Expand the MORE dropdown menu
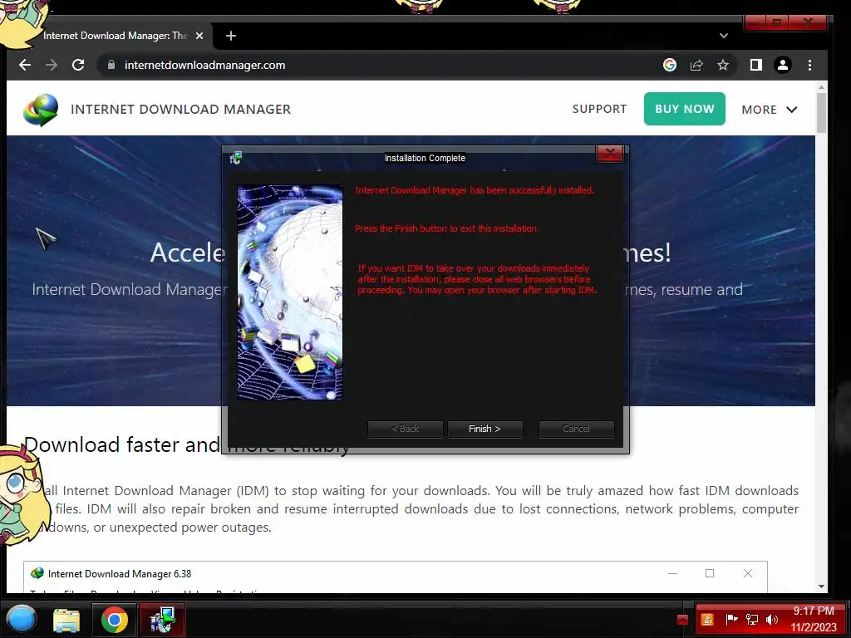This screenshot has width=851, height=638. coord(769,110)
